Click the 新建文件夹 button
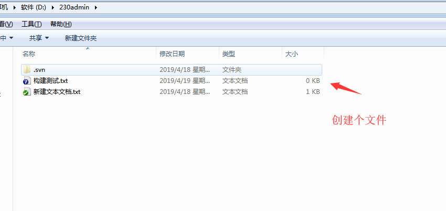 click(80, 38)
